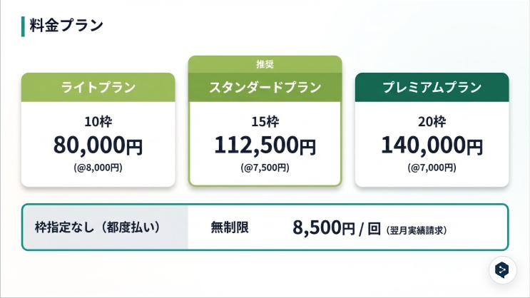Click the 140,000円 price
The width and height of the screenshot is (530, 298).
coord(432,145)
